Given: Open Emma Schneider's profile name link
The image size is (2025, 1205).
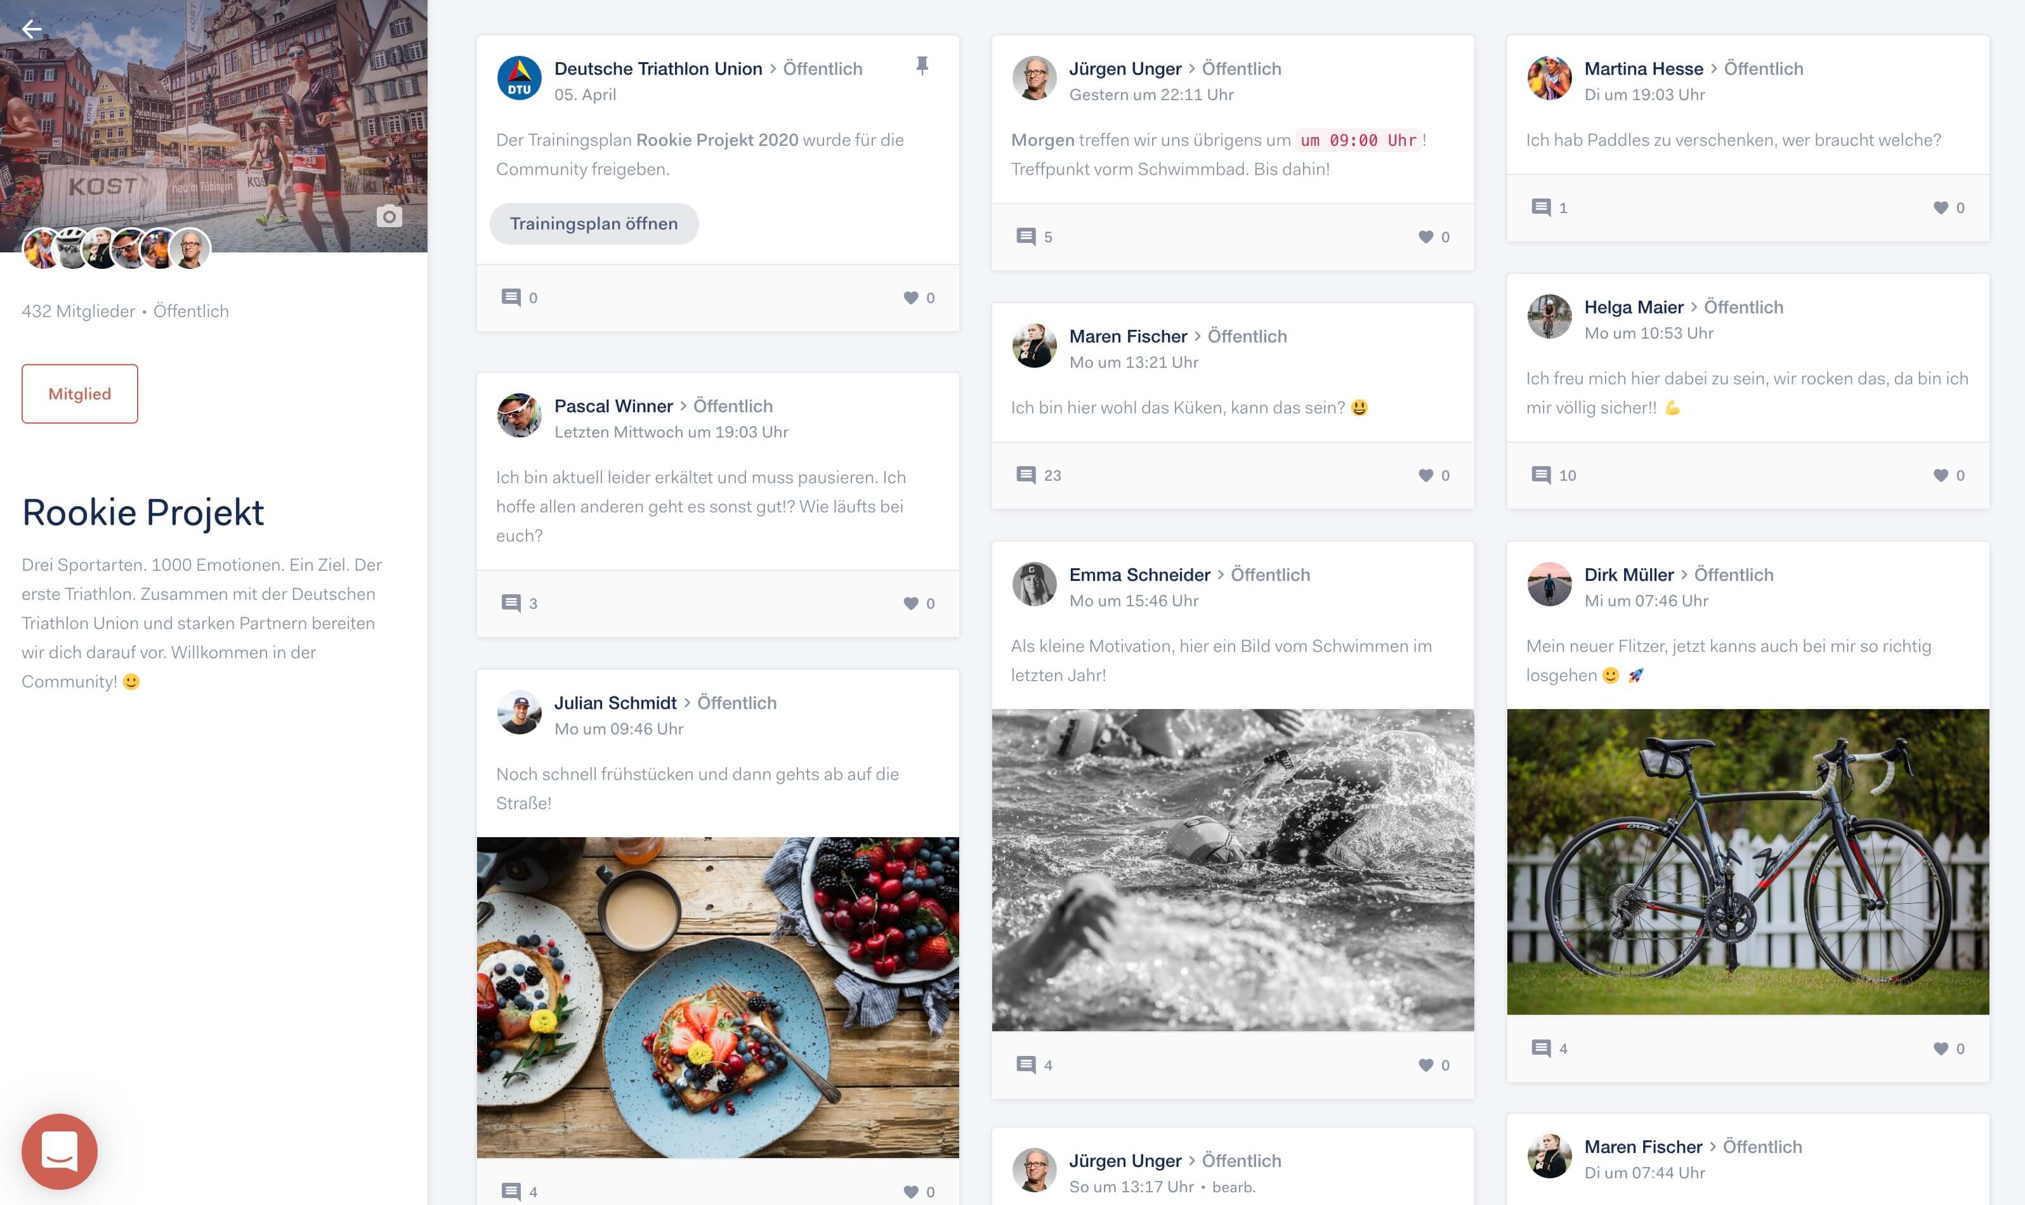Looking at the screenshot, I should tap(1139, 575).
